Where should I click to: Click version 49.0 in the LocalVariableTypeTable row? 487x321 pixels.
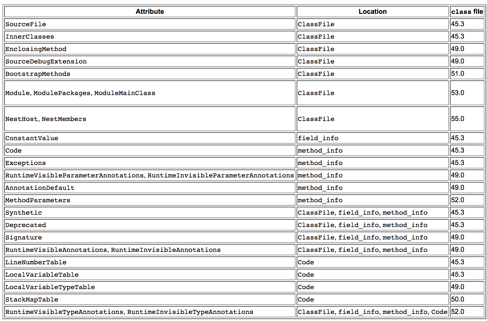(x=467, y=287)
